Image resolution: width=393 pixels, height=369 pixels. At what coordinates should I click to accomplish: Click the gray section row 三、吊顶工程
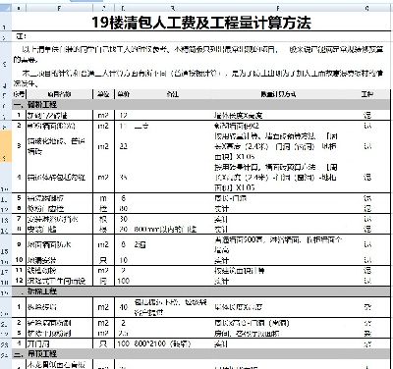pos(201,354)
